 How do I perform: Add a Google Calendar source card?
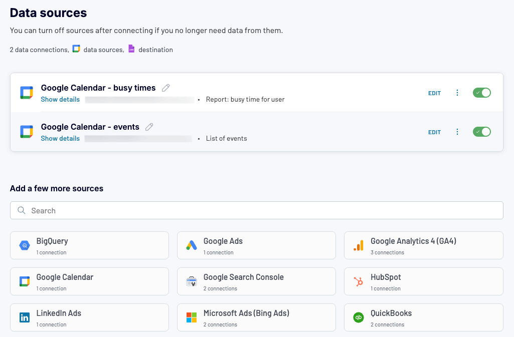tap(89, 281)
